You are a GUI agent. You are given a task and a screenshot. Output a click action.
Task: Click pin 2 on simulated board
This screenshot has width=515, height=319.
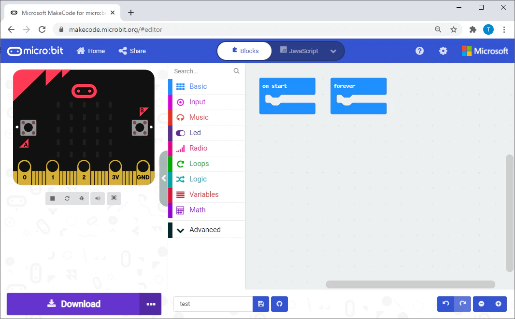[x=84, y=172]
